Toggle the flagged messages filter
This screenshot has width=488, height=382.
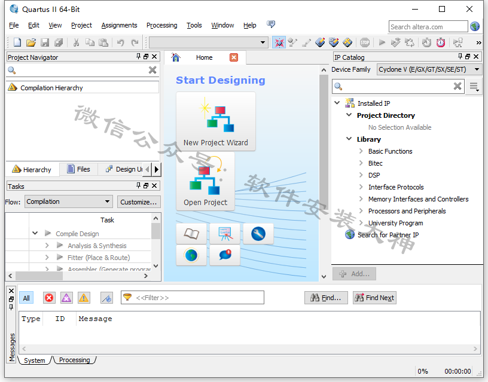pyautogui.click(x=106, y=298)
